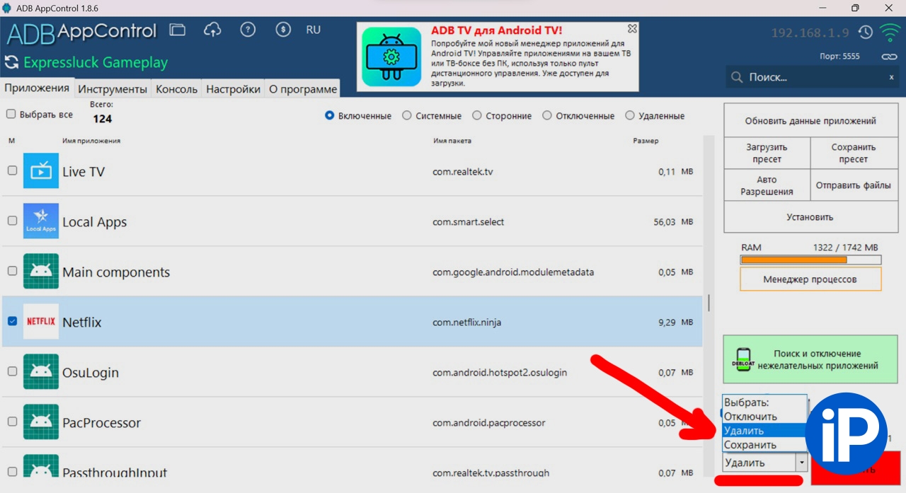Choose Отключить in action dropdown list
The height and width of the screenshot is (493, 906).
pyautogui.click(x=764, y=417)
